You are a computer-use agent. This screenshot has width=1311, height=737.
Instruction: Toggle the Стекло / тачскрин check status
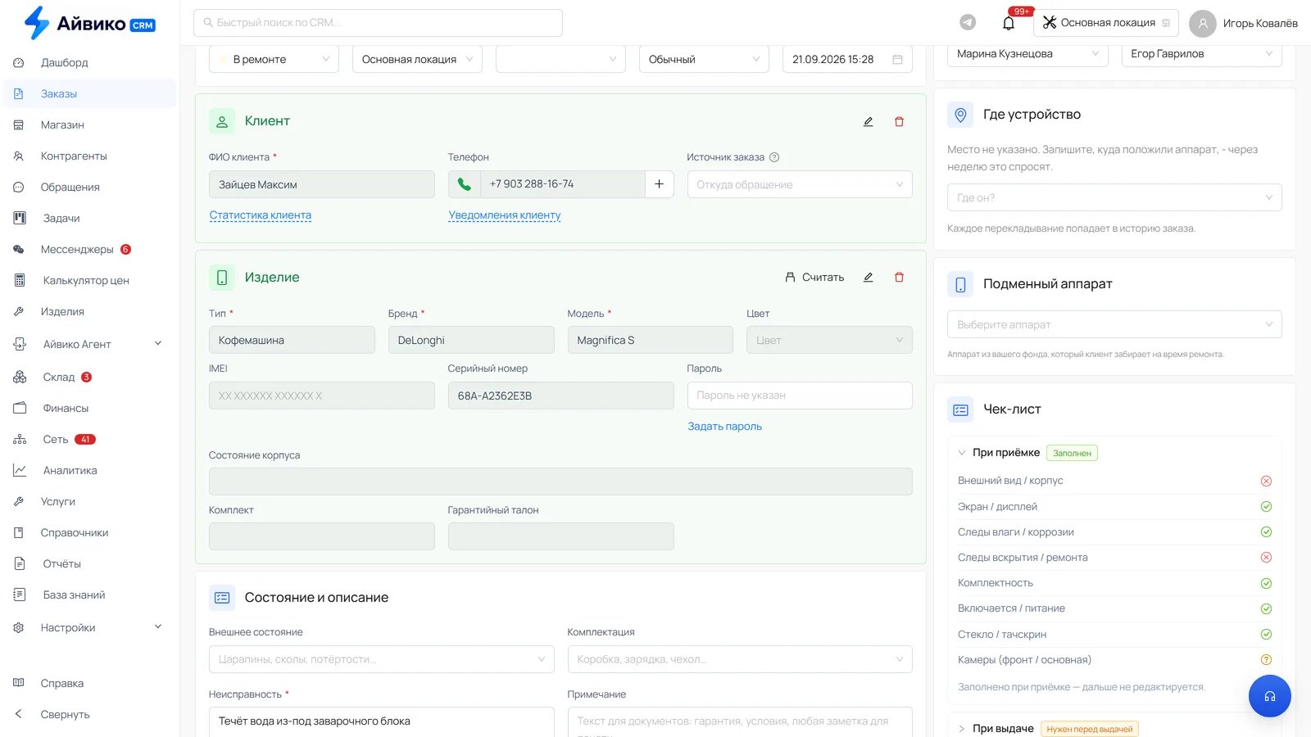pyautogui.click(x=1266, y=635)
